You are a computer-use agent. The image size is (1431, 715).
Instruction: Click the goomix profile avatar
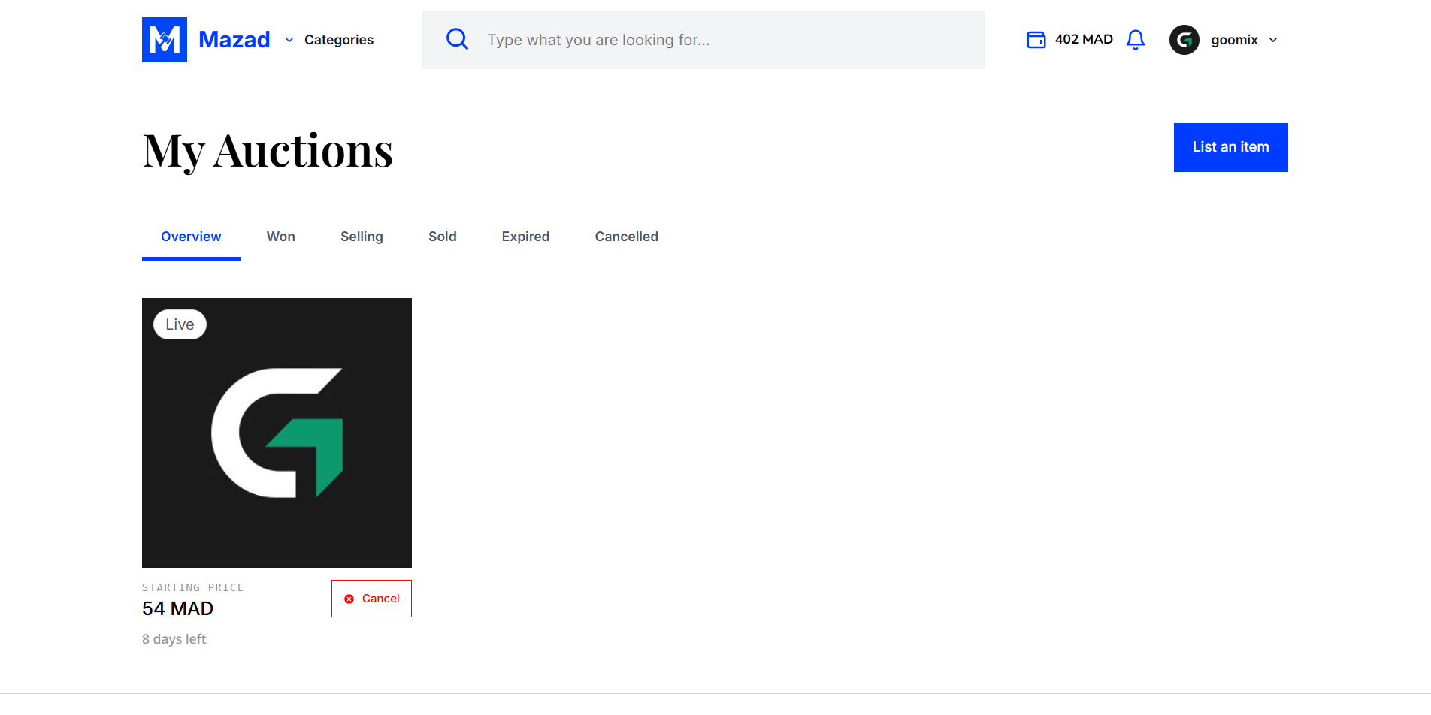(x=1184, y=40)
